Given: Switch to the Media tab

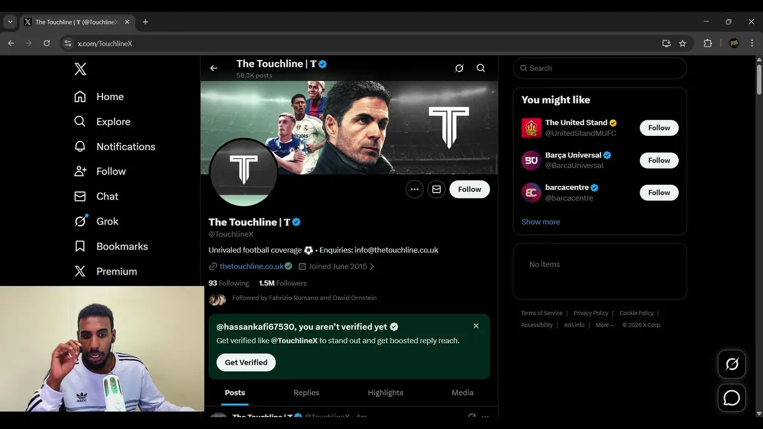Looking at the screenshot, I should coord(463,393).
